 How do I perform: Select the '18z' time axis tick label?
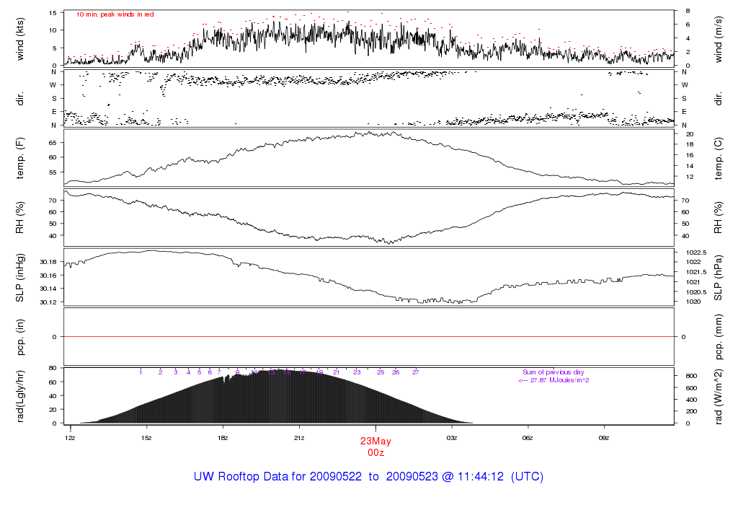click(223, 437)
